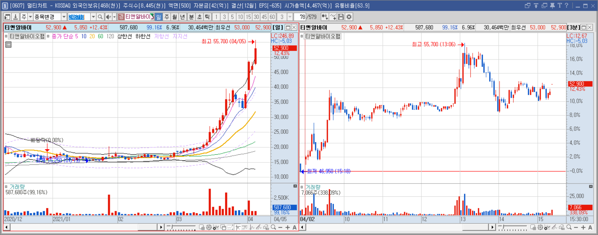Click the 티앤알바이오팹 label on daily chart

(x=27, y=36)
